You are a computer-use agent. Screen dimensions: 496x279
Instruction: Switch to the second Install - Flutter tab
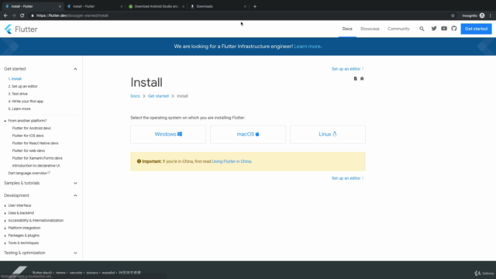click(x=95, y=6)
